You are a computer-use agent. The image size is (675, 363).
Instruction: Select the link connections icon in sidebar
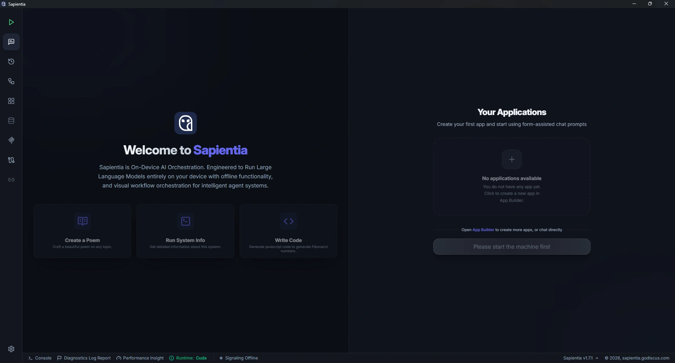[x=11, y=180]
